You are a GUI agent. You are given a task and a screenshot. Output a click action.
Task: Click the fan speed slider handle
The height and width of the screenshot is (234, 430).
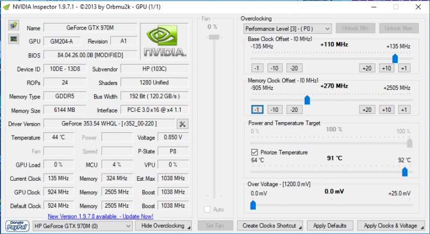click(x=214, y=37)
